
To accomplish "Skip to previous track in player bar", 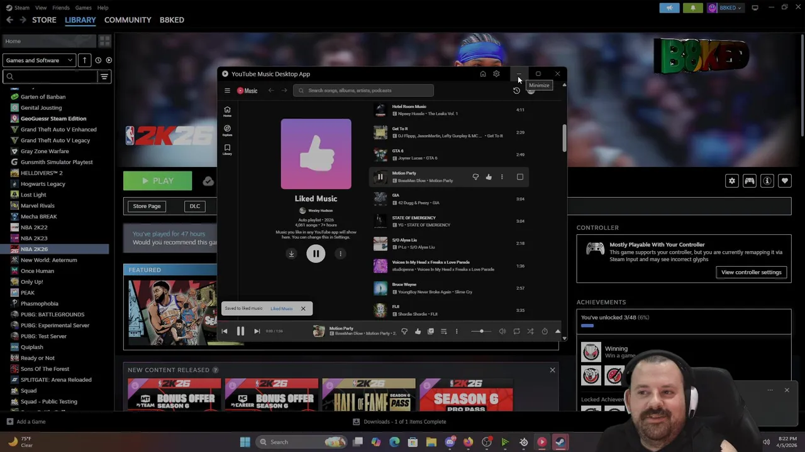I will pos(225,331).
